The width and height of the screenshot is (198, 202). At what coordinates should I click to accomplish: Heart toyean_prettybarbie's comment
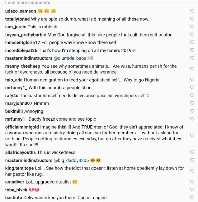click(192, 35)
